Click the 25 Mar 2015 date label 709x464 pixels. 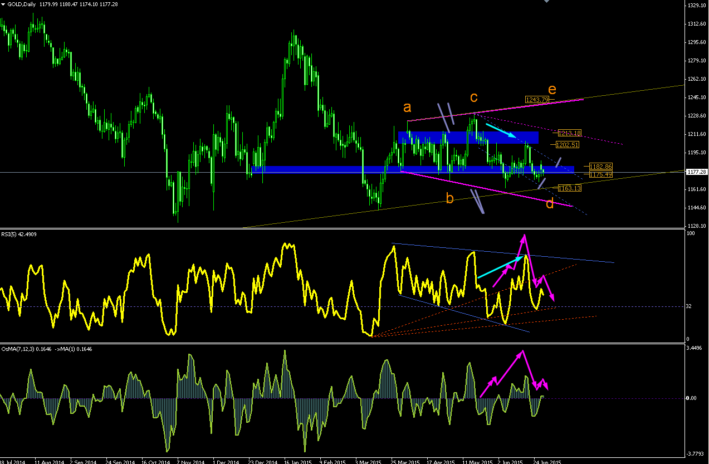click(x=404, y=461)
